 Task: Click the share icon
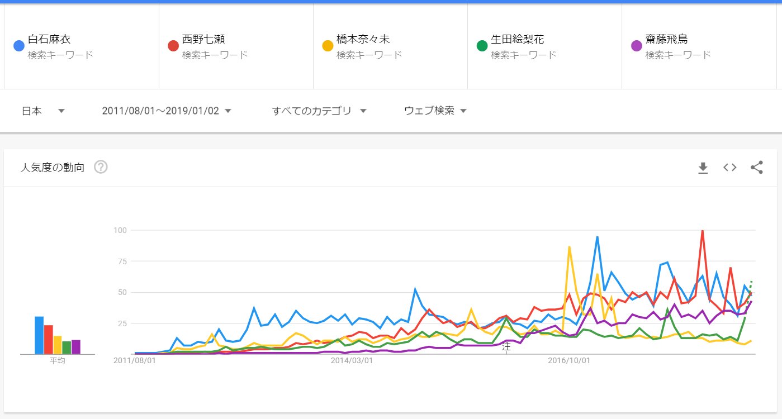click(756, 168)
